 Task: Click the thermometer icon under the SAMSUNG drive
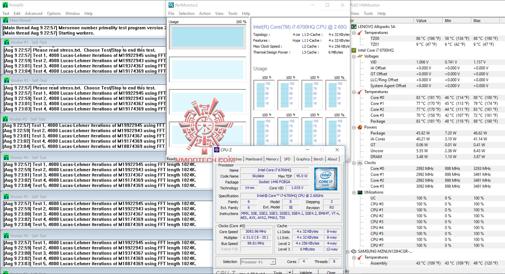point(360,257)
